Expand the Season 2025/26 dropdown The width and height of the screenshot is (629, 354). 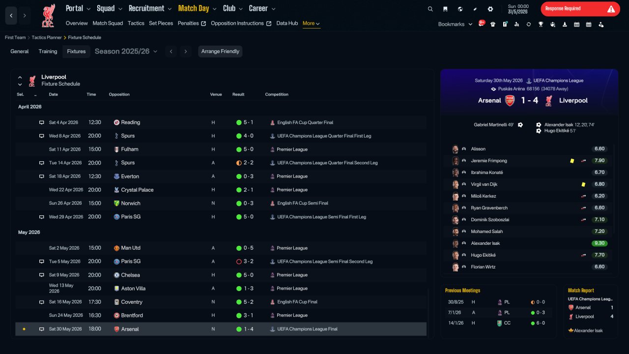126,51
